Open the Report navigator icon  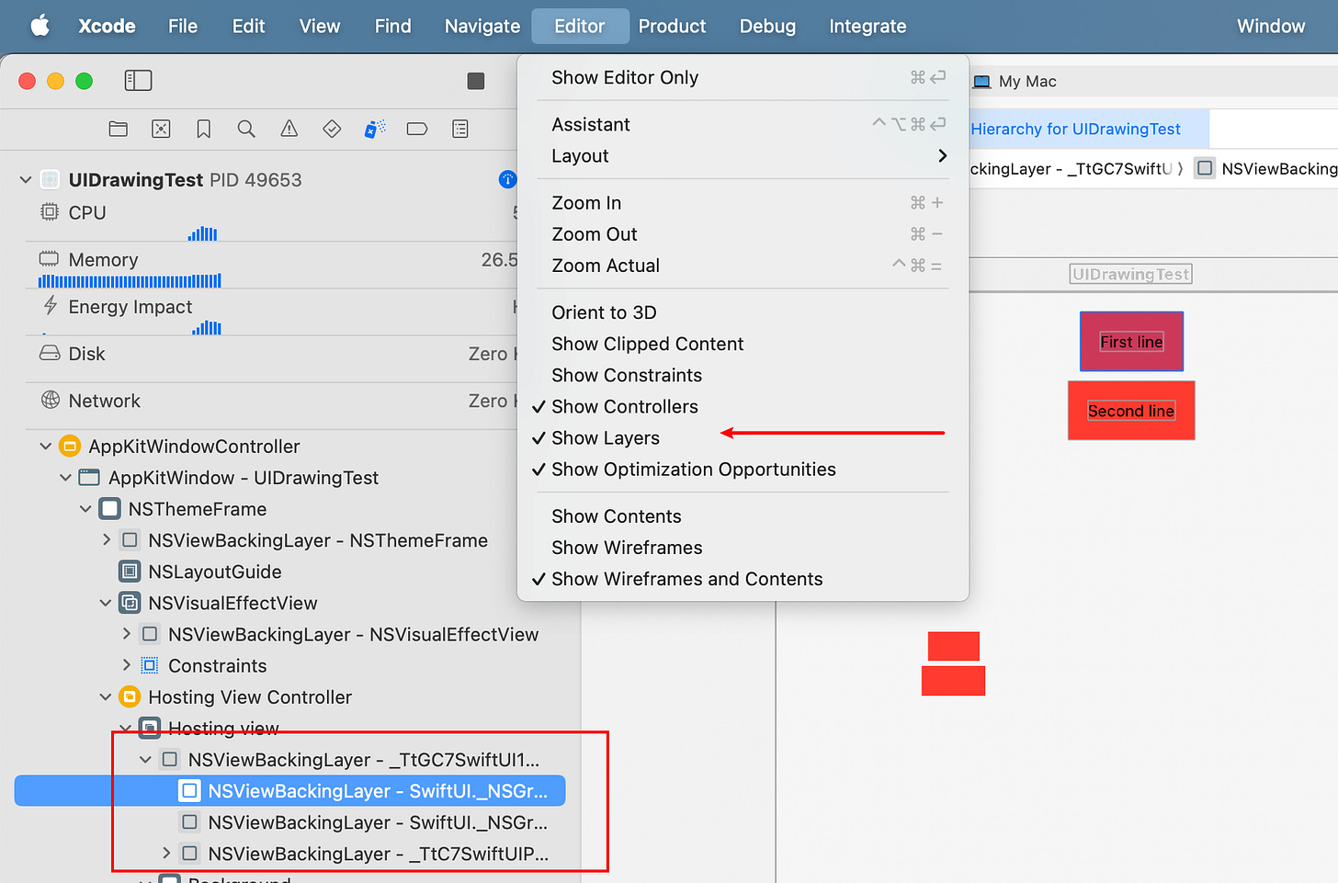click(460, 129)
